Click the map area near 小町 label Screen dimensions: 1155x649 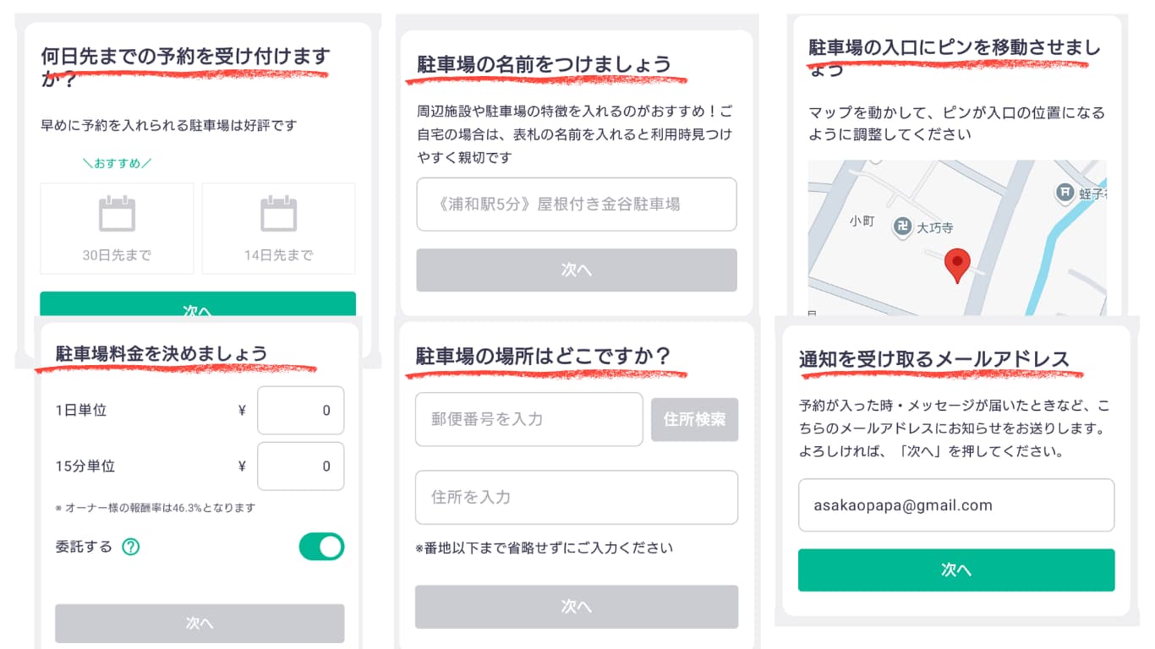tap(862, 221)
